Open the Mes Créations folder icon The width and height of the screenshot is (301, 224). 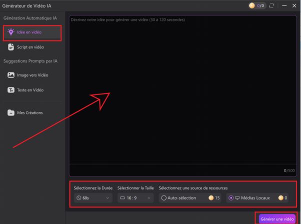tap(11, 112)
